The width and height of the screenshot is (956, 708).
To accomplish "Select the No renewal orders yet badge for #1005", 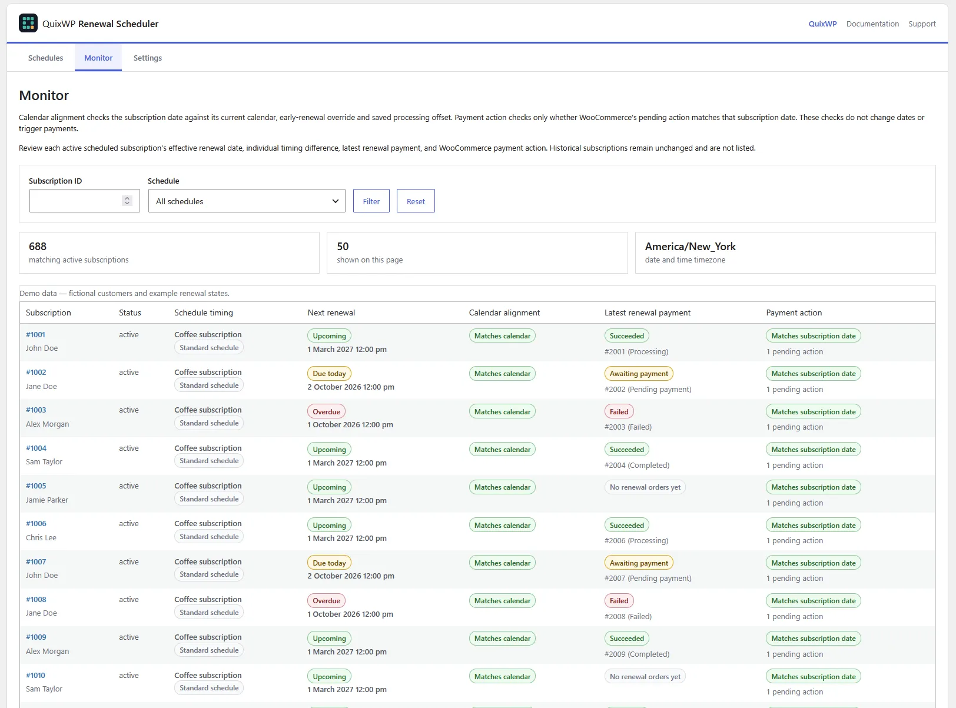I will [x=645, y=487].
